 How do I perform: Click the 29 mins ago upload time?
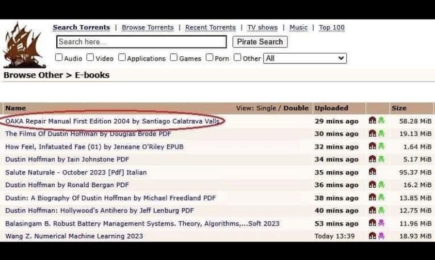pyautogui.click(x=336, y=121)
